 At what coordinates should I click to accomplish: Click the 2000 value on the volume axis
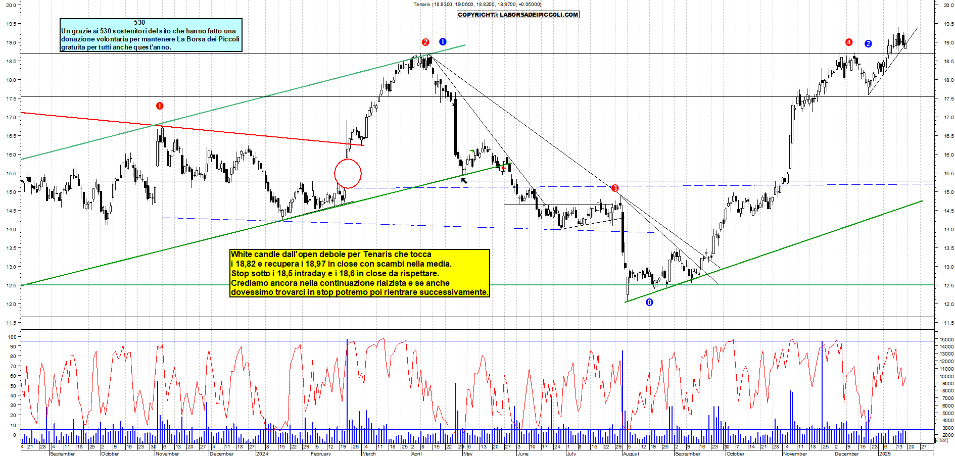(947, 435)
